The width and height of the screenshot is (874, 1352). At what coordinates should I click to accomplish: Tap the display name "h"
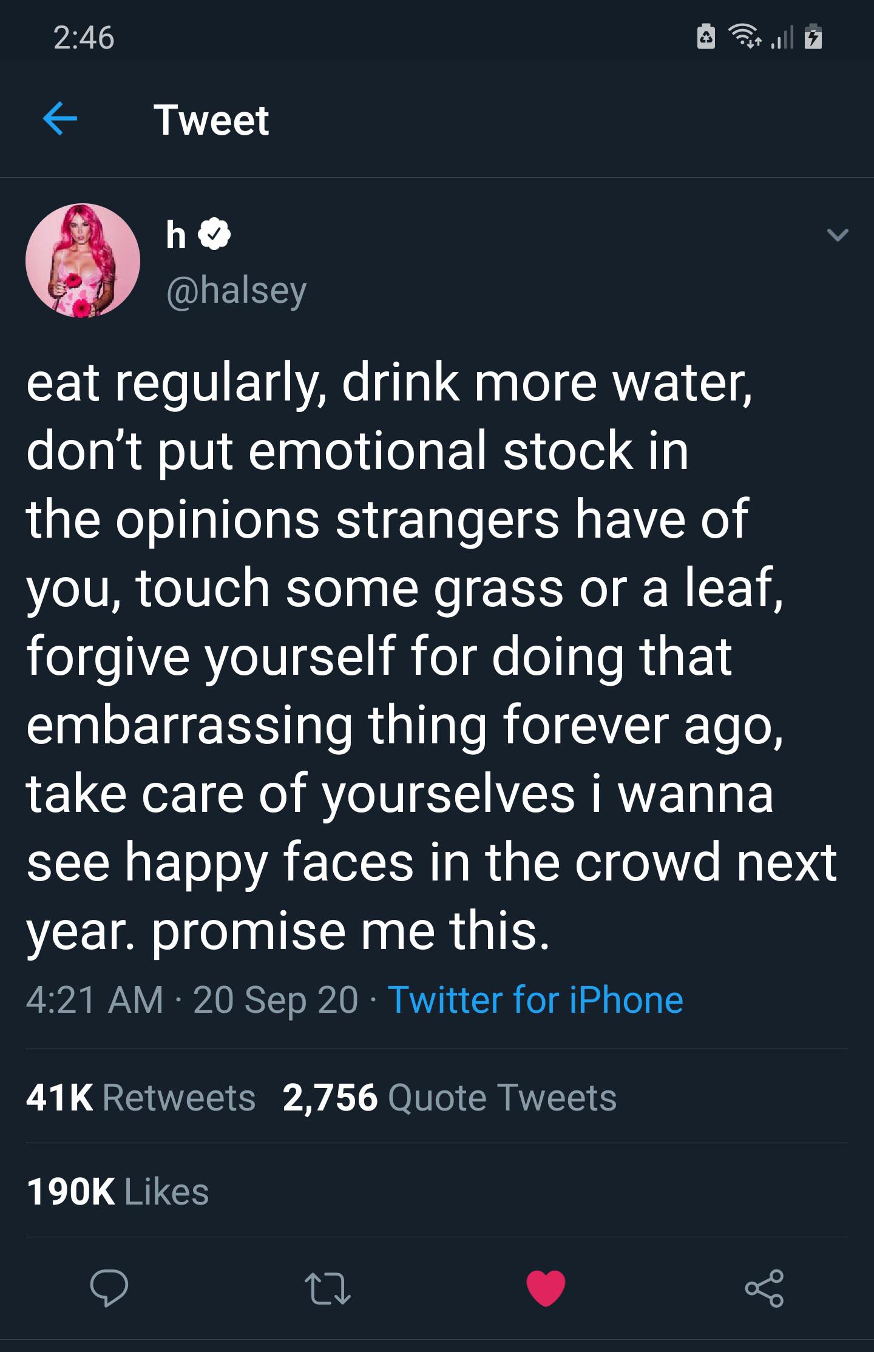[x=176, y=235]
